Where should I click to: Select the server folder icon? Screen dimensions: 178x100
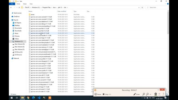pyautogui.click(x=30, y=14)
